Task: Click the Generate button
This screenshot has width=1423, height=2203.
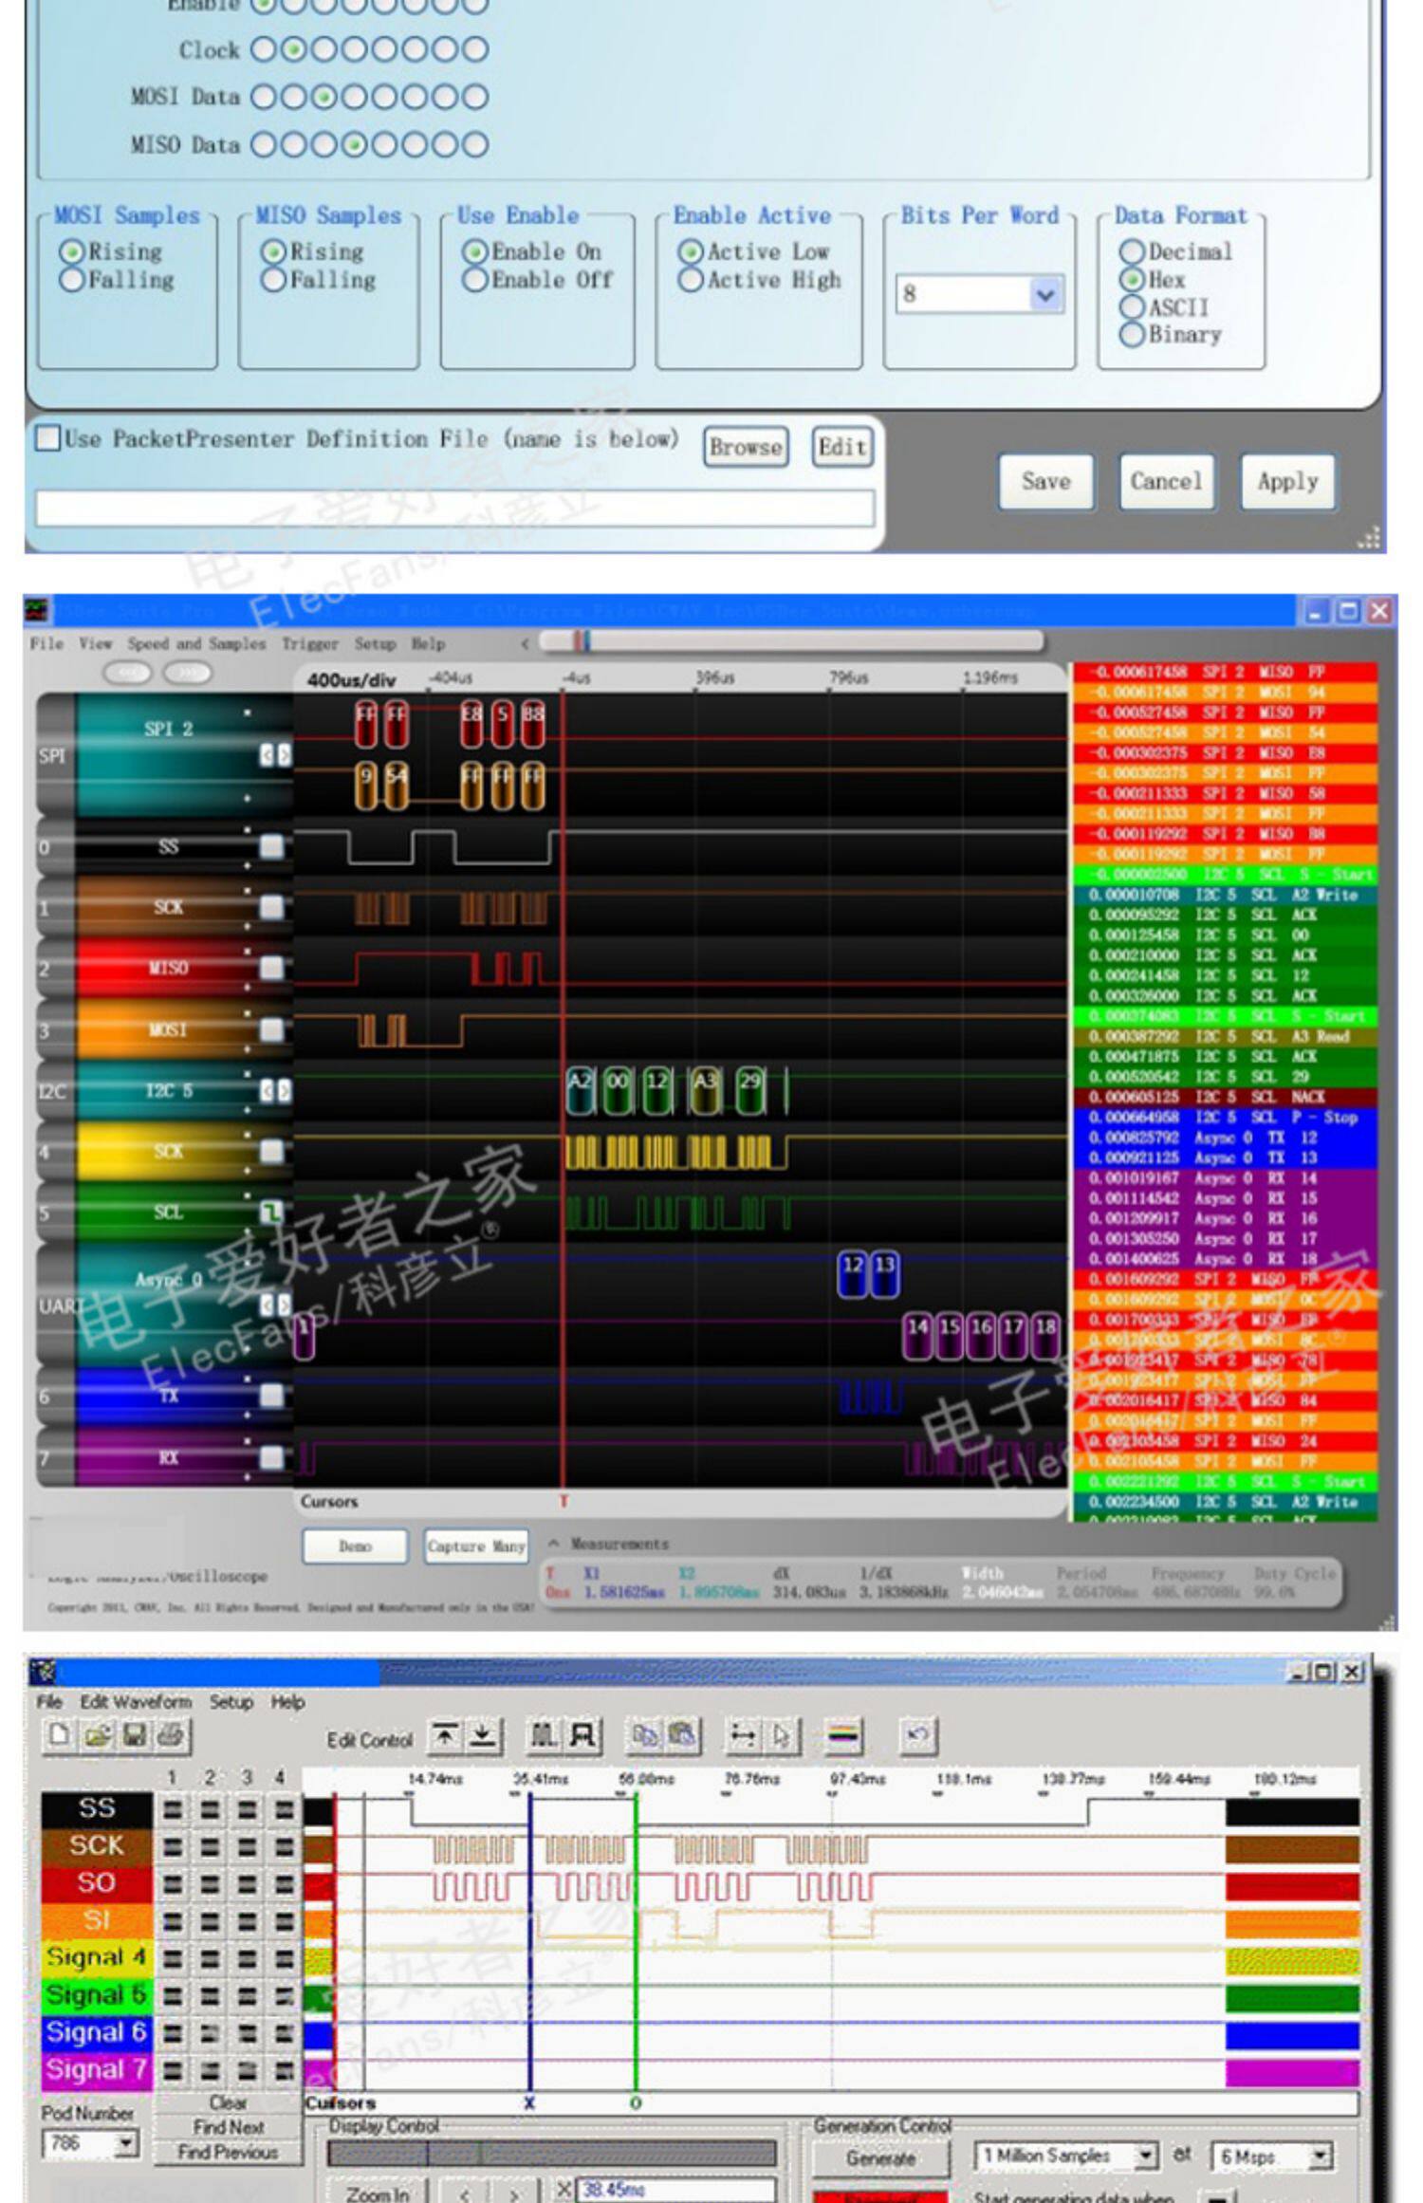Action: pos(880,2158)
